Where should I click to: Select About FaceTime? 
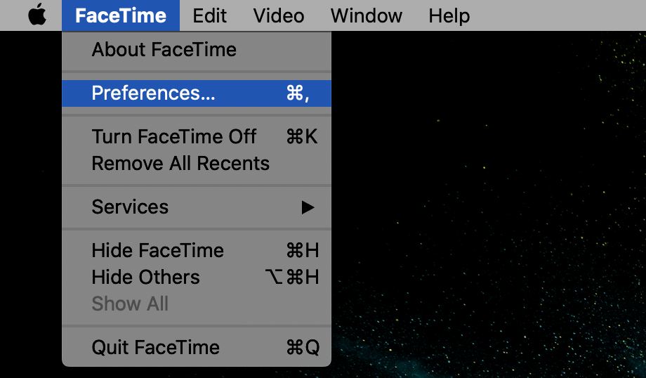pos(164,50)
